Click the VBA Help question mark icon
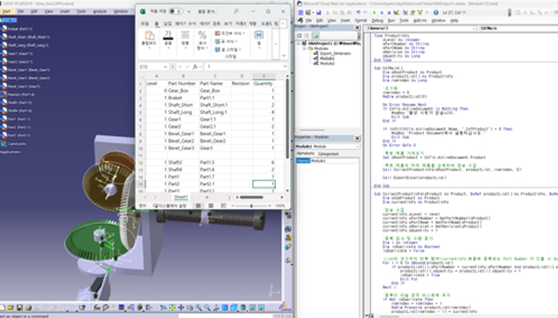Screen dimensions: 558x318 point(436,12)
